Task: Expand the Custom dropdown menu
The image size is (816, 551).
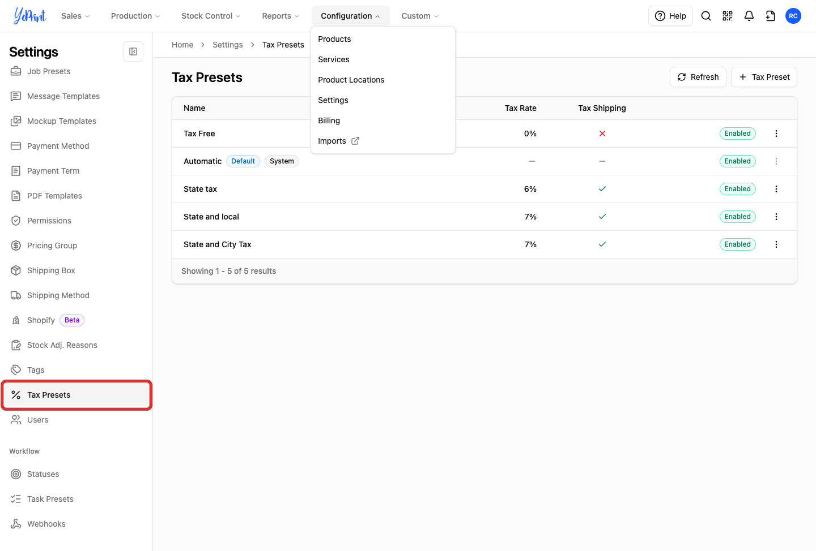Action: 420,16
